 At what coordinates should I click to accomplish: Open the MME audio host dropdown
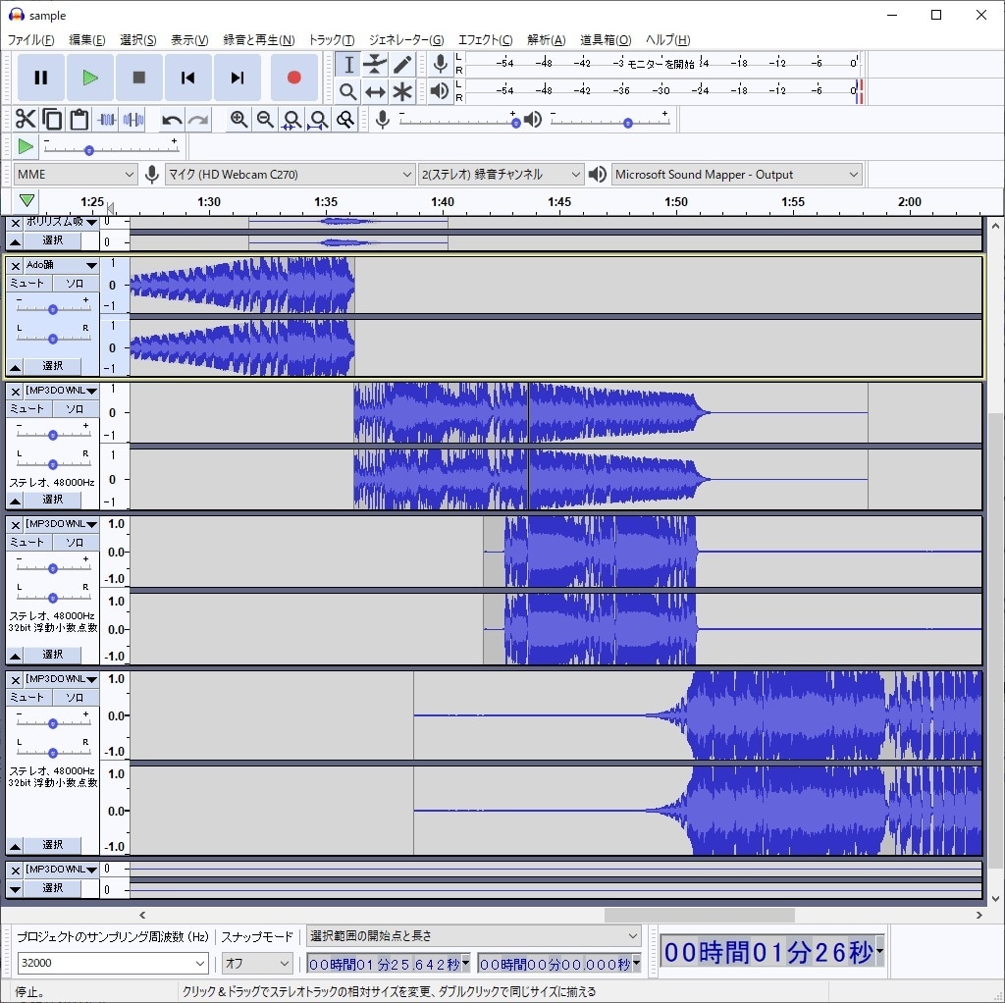point(75,175)
